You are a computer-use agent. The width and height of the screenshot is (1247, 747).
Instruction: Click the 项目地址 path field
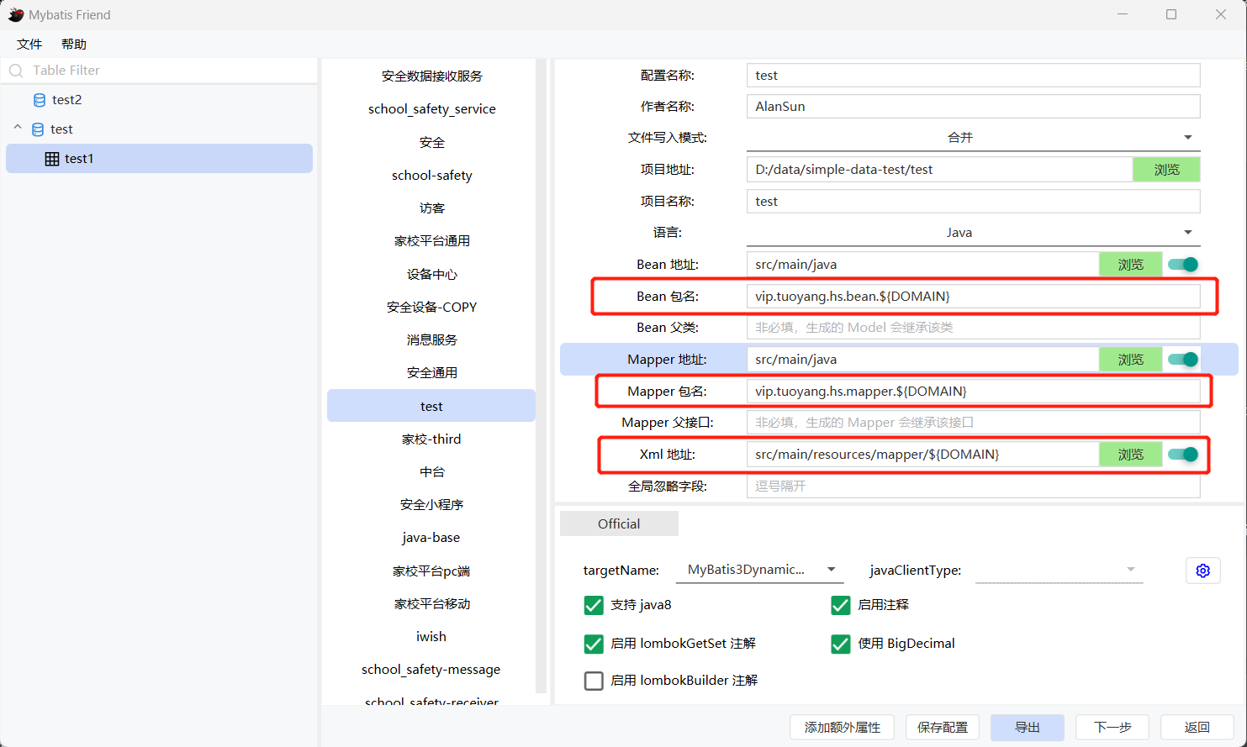click(x=939, y=170)
